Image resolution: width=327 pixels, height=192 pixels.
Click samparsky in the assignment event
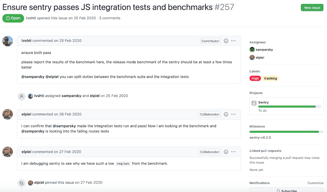point(71,96)
